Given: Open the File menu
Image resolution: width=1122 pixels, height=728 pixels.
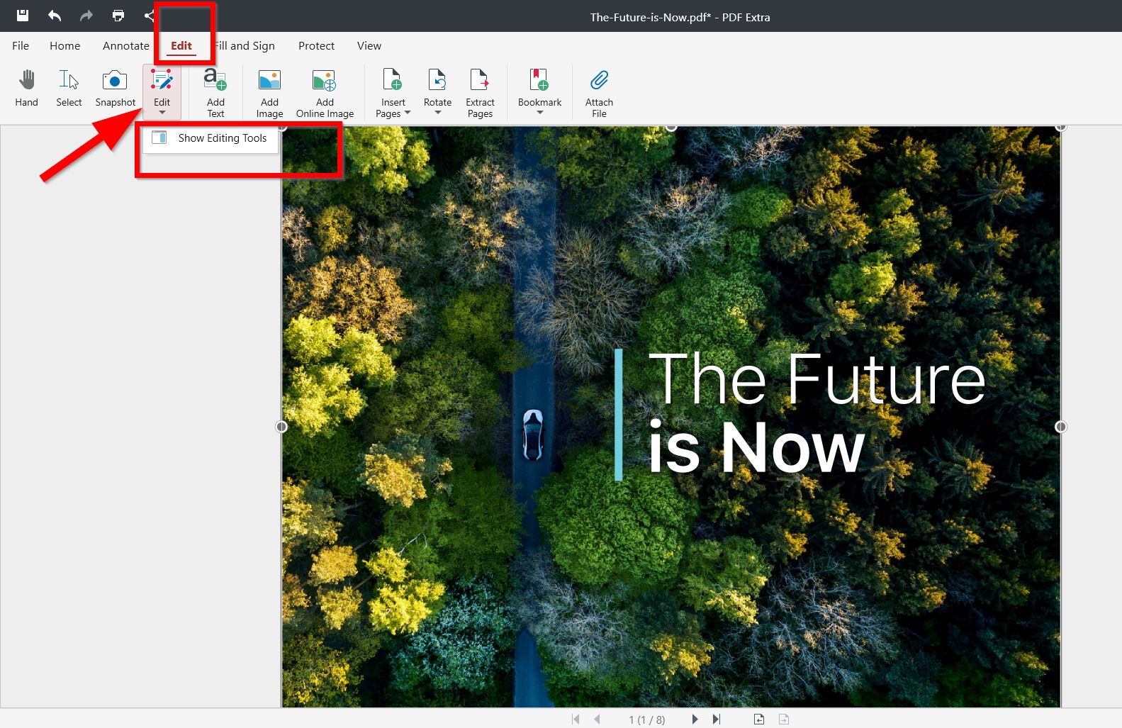Looking at the screenshot, I should pyautogui.click(x=21, y=45).
